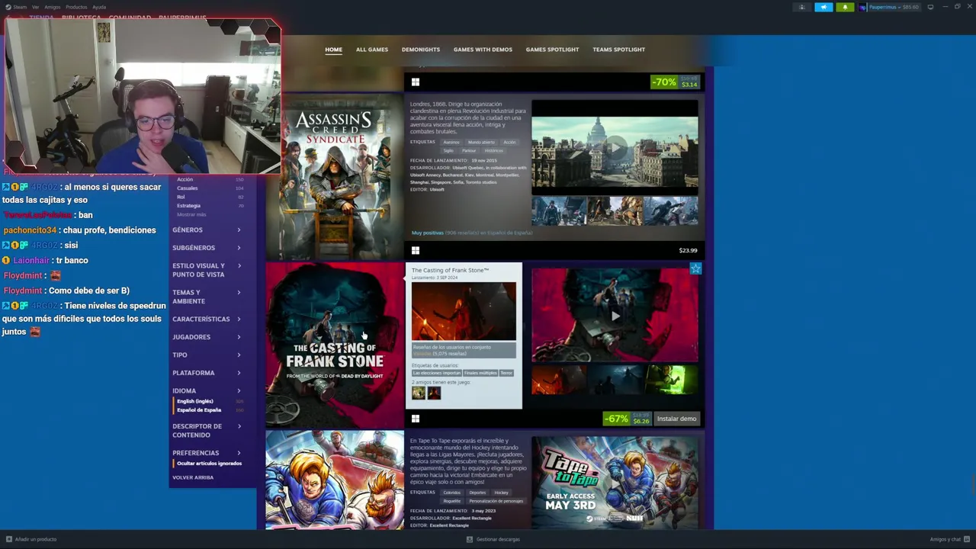Click the Instalar demo button
976x549 pixels.
click(676, 419)
